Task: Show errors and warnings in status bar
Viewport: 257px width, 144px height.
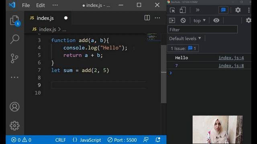Action: pos(21,140)
